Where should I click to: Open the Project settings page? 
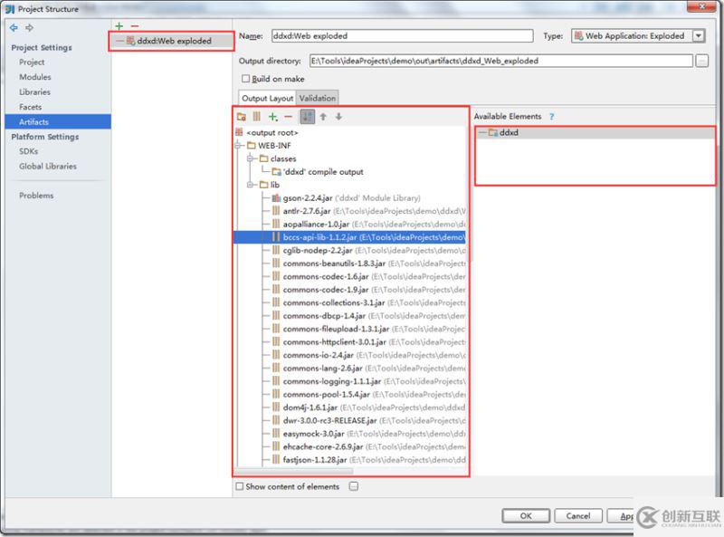click(32, 62)
